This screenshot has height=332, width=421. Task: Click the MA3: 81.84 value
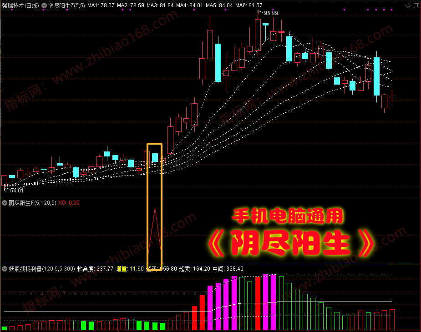[x=160, y=5]
